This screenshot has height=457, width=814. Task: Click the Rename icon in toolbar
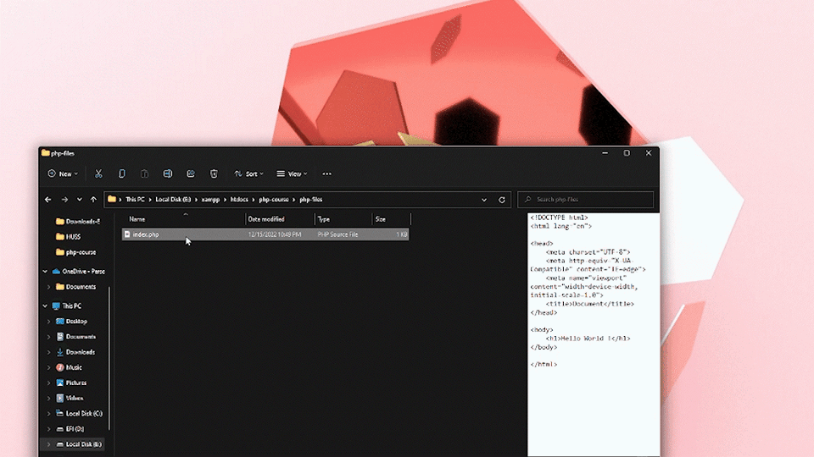click(x=168, y=173)
